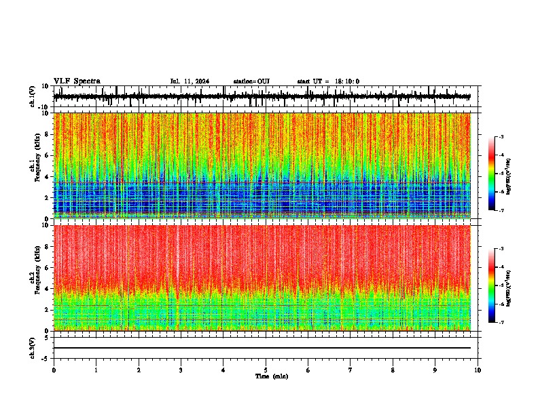Click the ch.1 "Frequency (kHz)" axis label
The height and width of the screenshot is (415, 538).
tap(37, 158)
